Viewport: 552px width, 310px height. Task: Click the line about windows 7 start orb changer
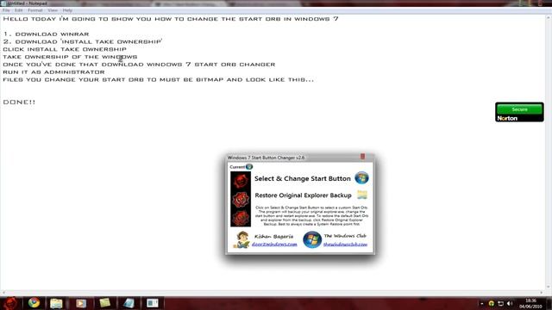tap(139, 65)
